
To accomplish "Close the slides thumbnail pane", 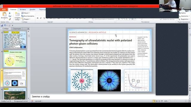I will coord(28,29).
